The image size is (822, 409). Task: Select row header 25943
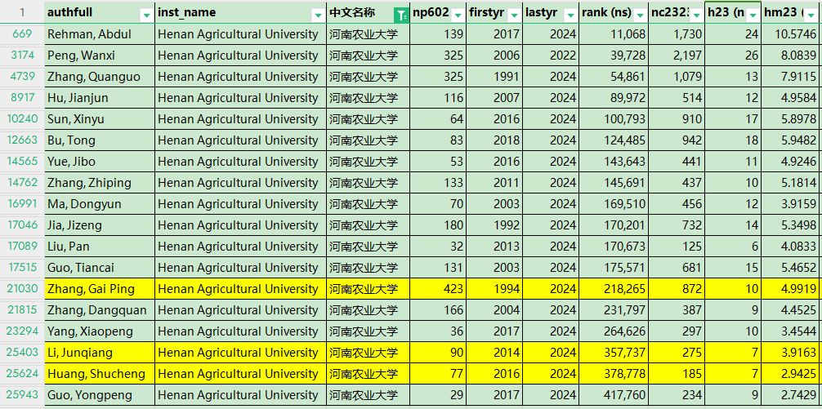point(22,395)
